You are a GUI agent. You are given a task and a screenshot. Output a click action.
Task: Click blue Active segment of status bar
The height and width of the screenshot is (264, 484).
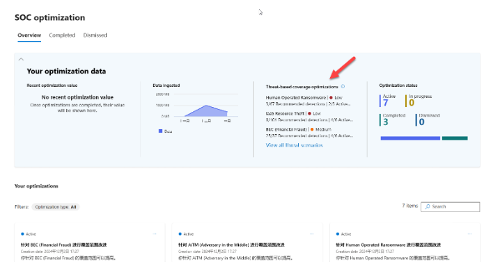(x=410, y=138)
